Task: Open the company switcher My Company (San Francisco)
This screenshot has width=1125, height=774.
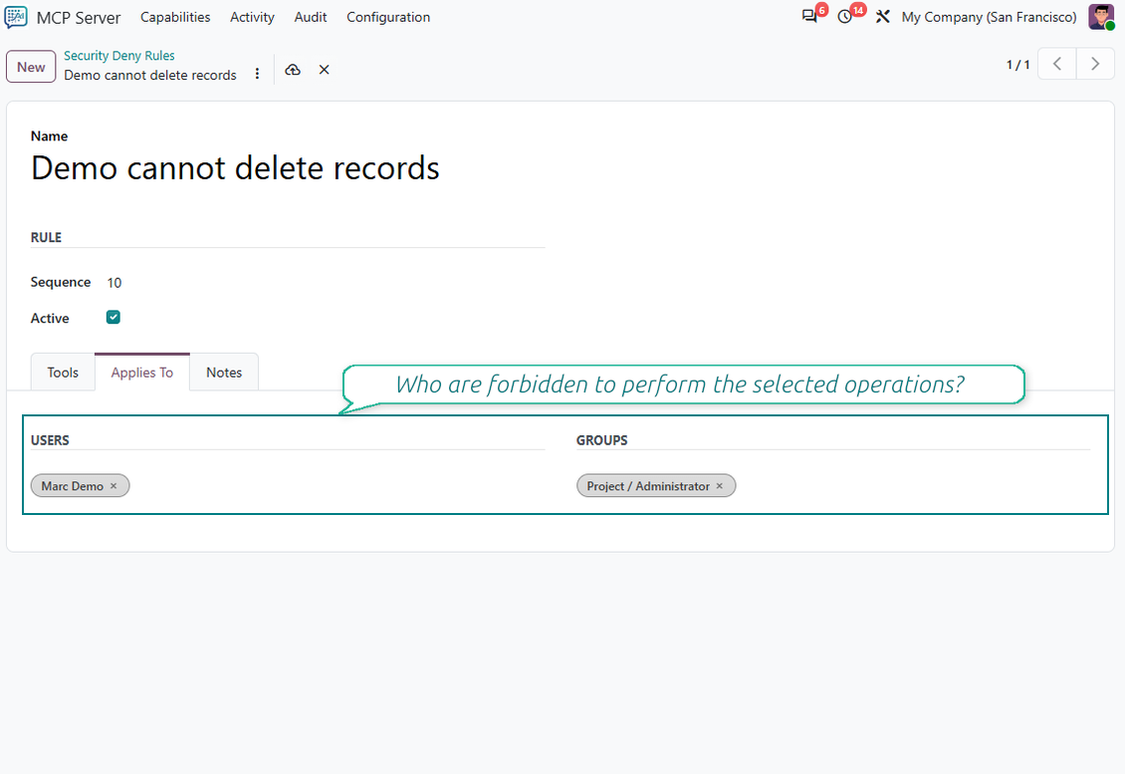Action: (x=989, y=17)
